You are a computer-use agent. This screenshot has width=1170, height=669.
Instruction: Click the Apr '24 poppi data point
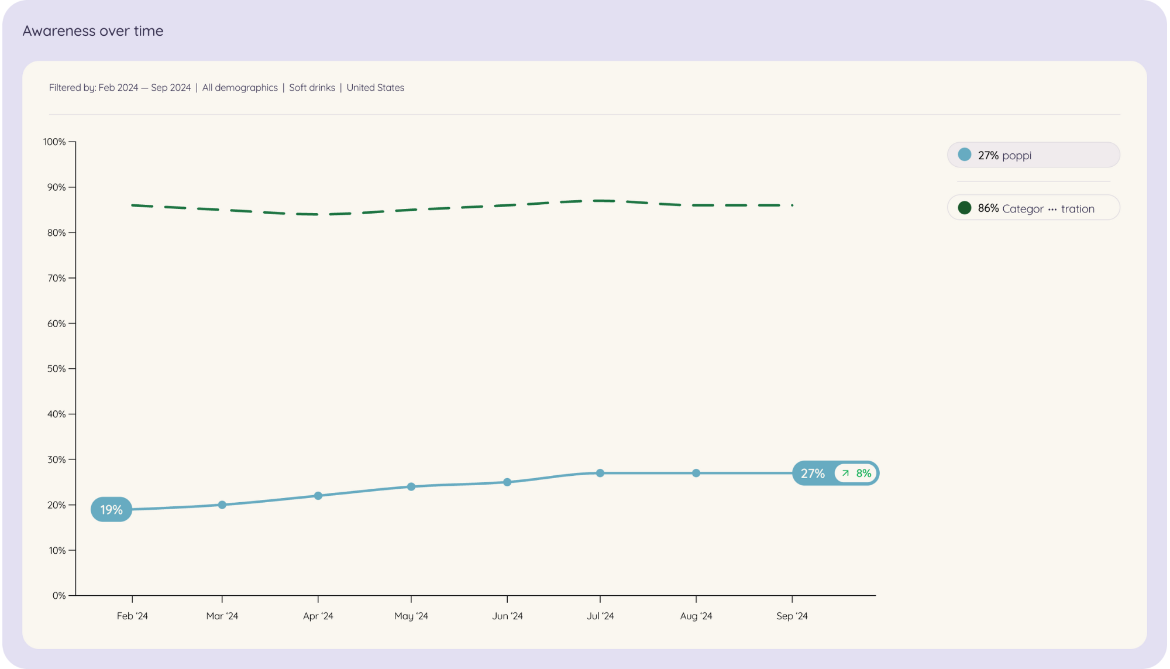point(318,496)
